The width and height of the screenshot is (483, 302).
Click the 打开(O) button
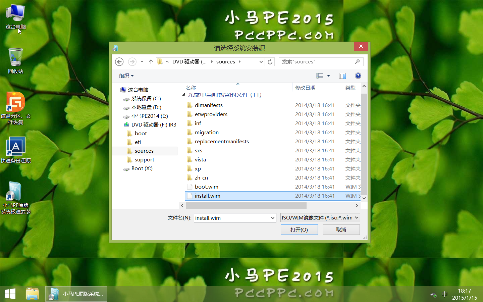click(x=299, y=230)
